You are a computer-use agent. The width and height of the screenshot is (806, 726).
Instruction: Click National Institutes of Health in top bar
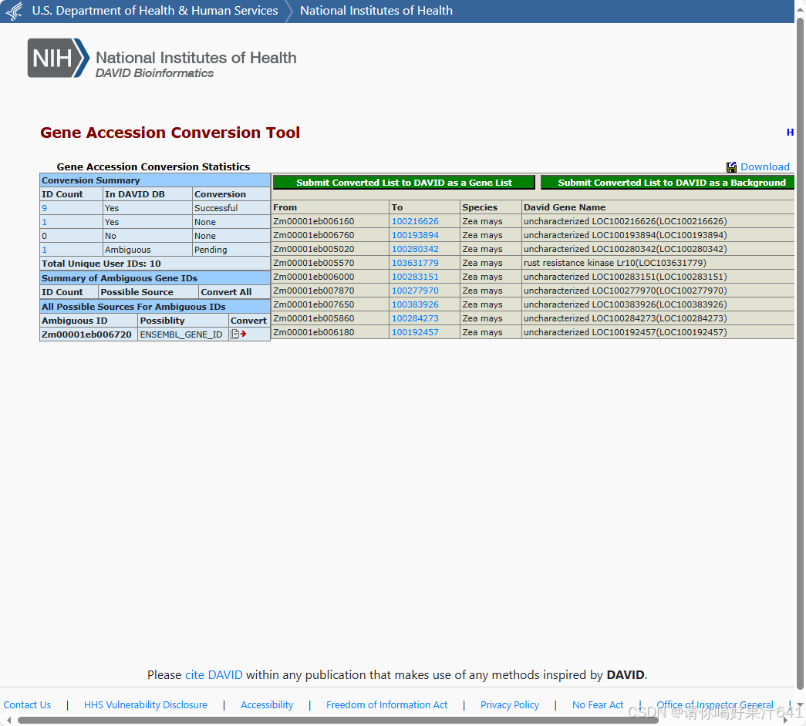coord(376,11)
